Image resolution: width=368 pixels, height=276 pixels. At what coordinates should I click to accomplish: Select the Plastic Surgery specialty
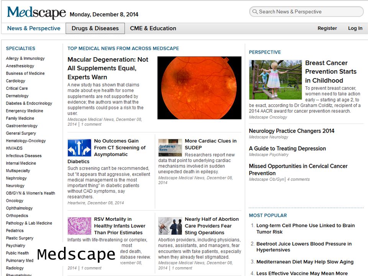(20, 238)
